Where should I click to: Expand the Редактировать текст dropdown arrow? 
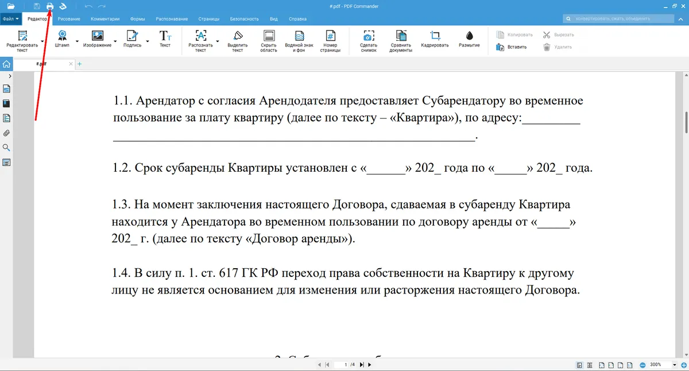(x=42, y=41)
